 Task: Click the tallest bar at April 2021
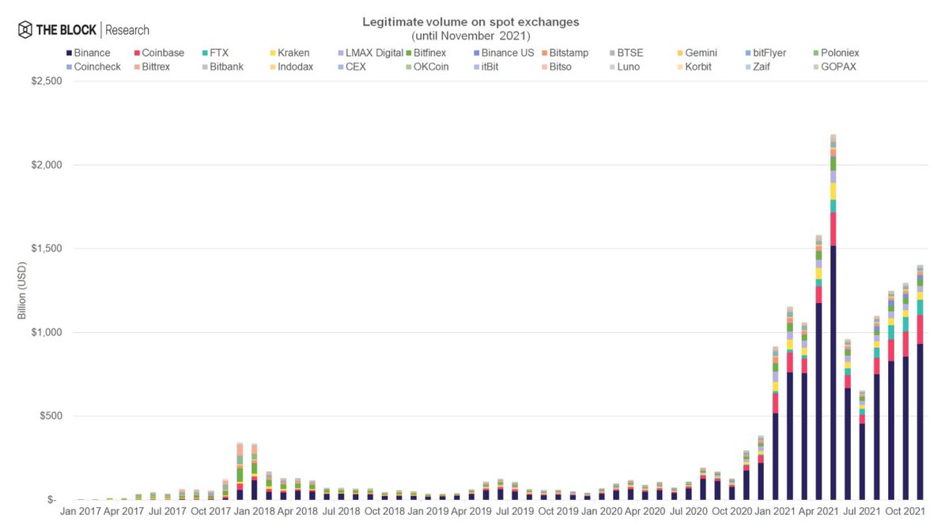coord(832,316)
